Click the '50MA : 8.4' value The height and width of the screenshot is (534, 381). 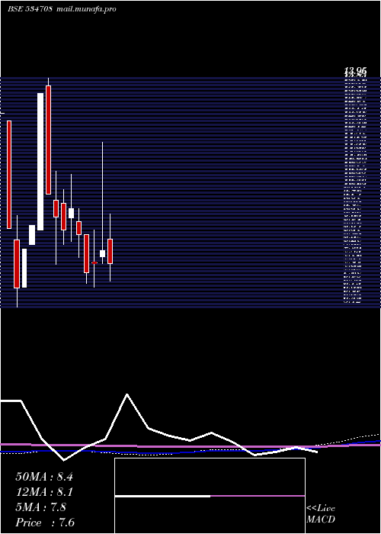click(44, 477)
